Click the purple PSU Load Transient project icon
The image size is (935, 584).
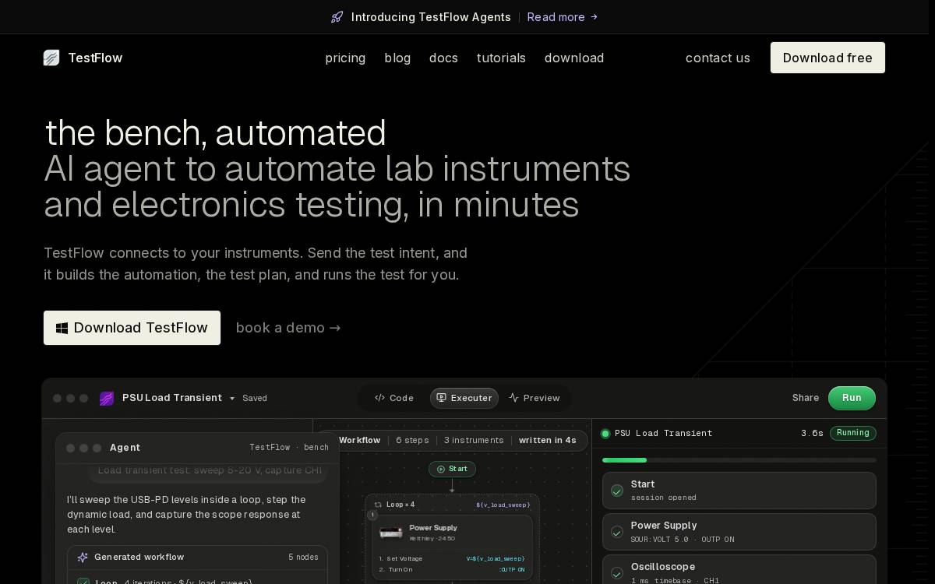click(107, 399)
